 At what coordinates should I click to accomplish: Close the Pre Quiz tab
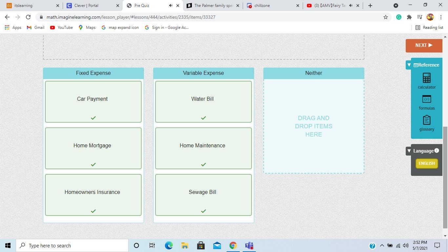coord(178,6)
